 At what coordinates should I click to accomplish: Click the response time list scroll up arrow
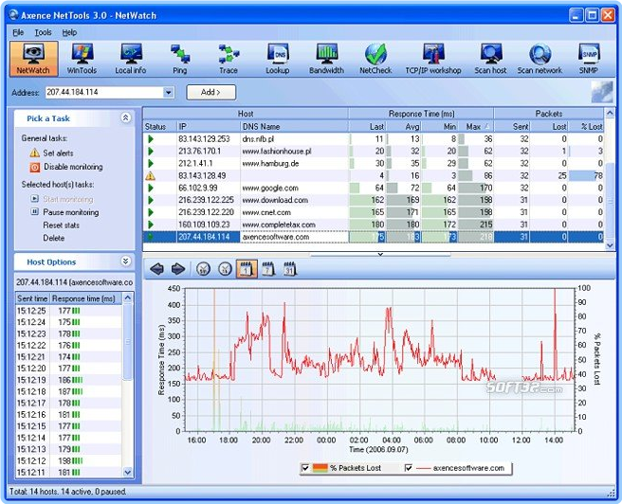coord(127,297)
